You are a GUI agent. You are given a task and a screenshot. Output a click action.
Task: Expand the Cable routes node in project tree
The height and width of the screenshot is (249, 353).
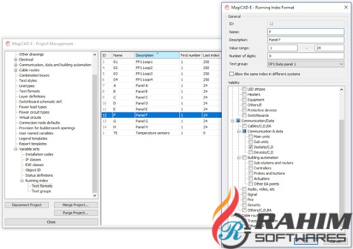[x=15, y=70]
